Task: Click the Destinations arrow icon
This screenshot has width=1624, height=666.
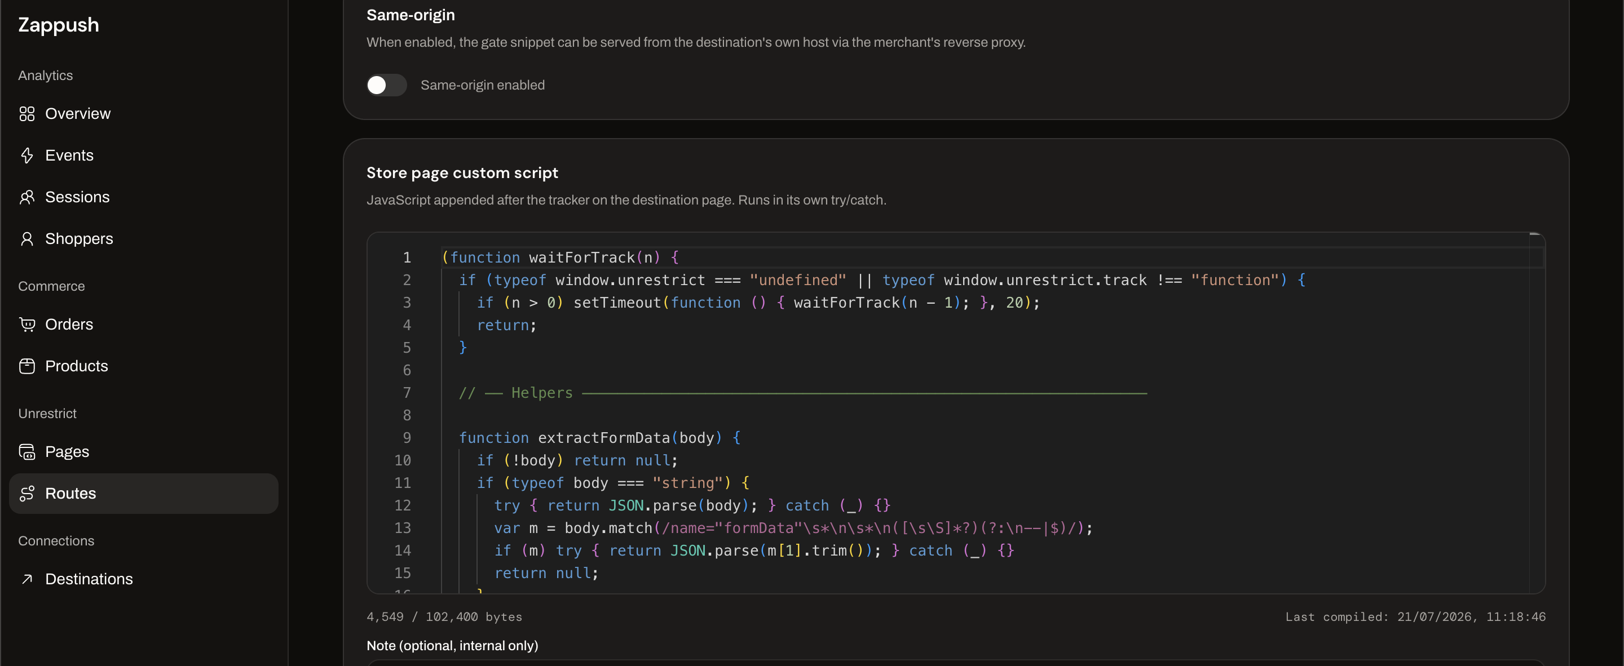Action: click(27, 579)
